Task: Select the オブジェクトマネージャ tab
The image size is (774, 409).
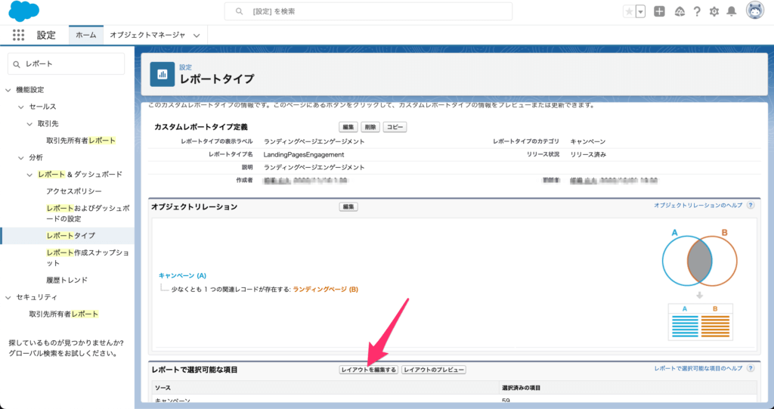Action: tap(147, 35)
